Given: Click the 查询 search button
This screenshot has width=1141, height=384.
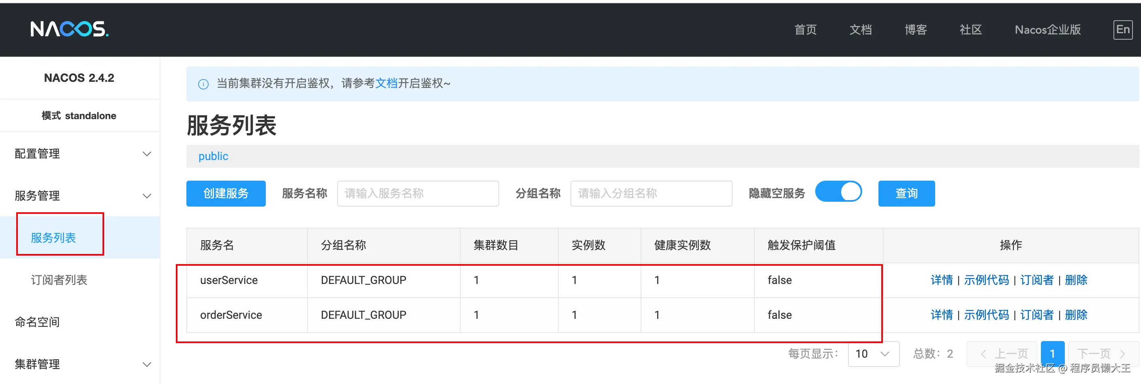Looking at the screenshot, I should coord(906,194).
